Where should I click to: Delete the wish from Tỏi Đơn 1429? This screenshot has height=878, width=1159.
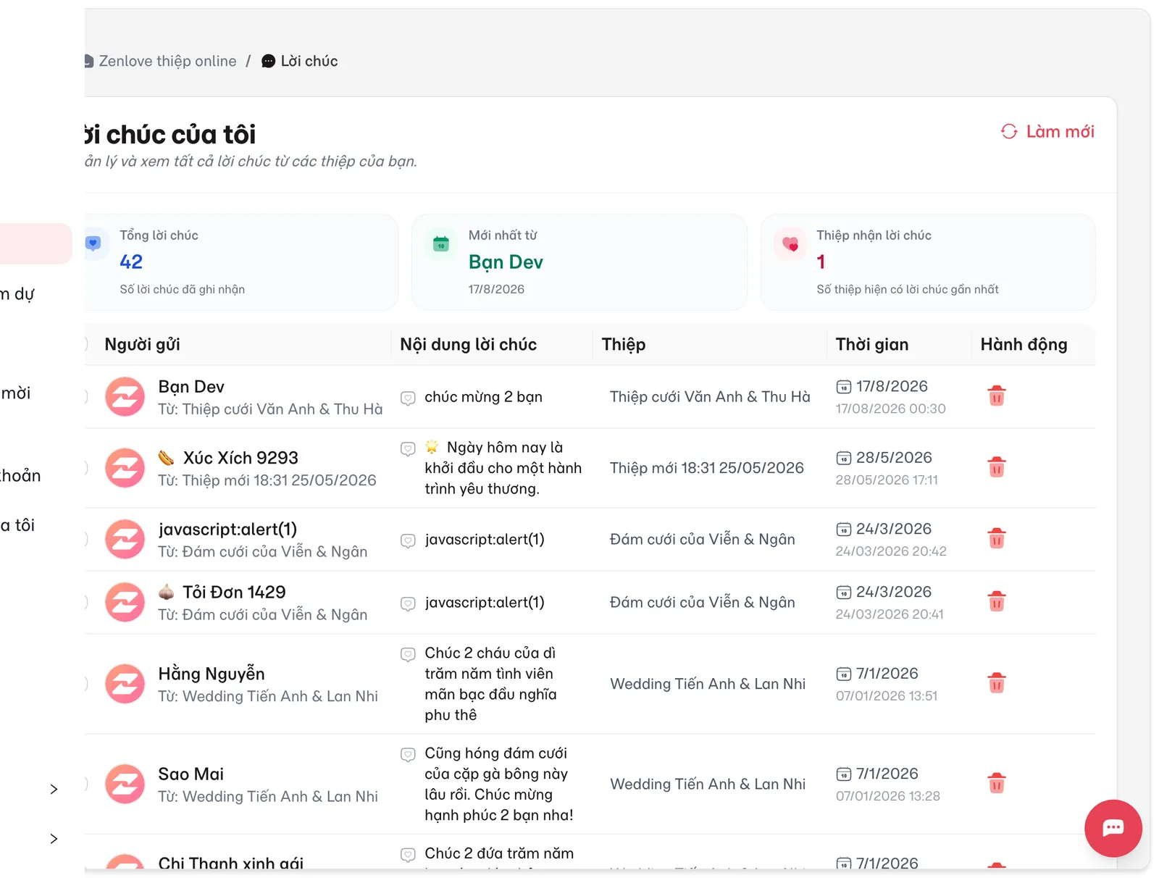[997, 601]
